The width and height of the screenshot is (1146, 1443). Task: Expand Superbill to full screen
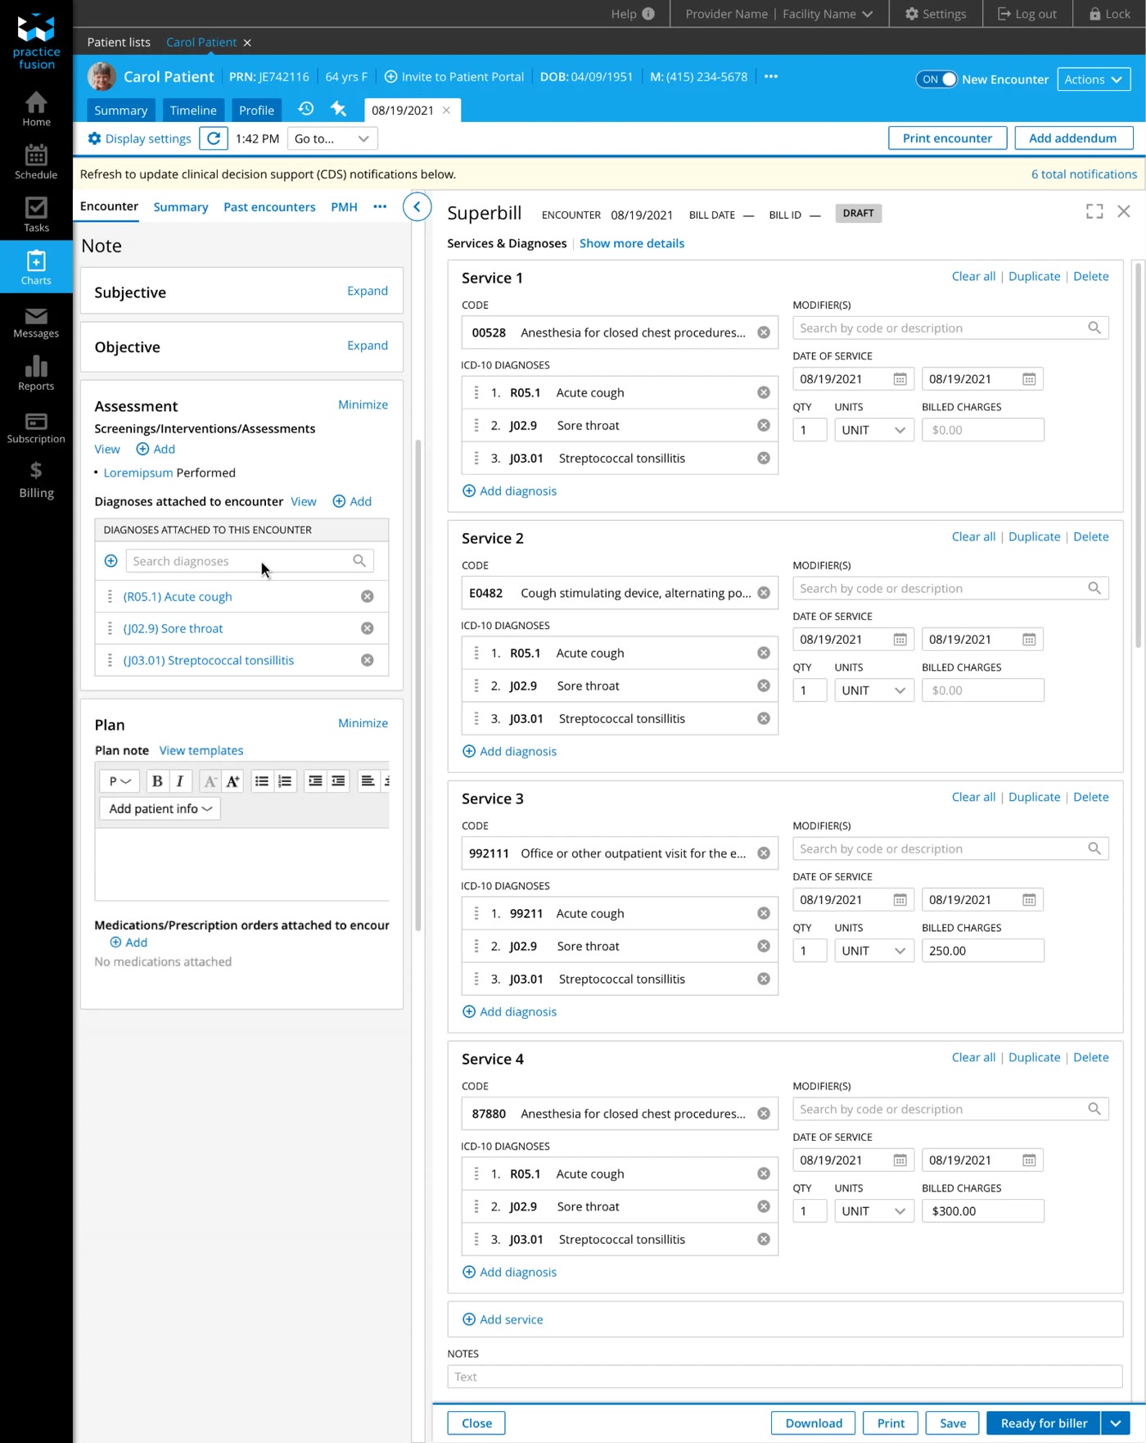pos(1094,211)
